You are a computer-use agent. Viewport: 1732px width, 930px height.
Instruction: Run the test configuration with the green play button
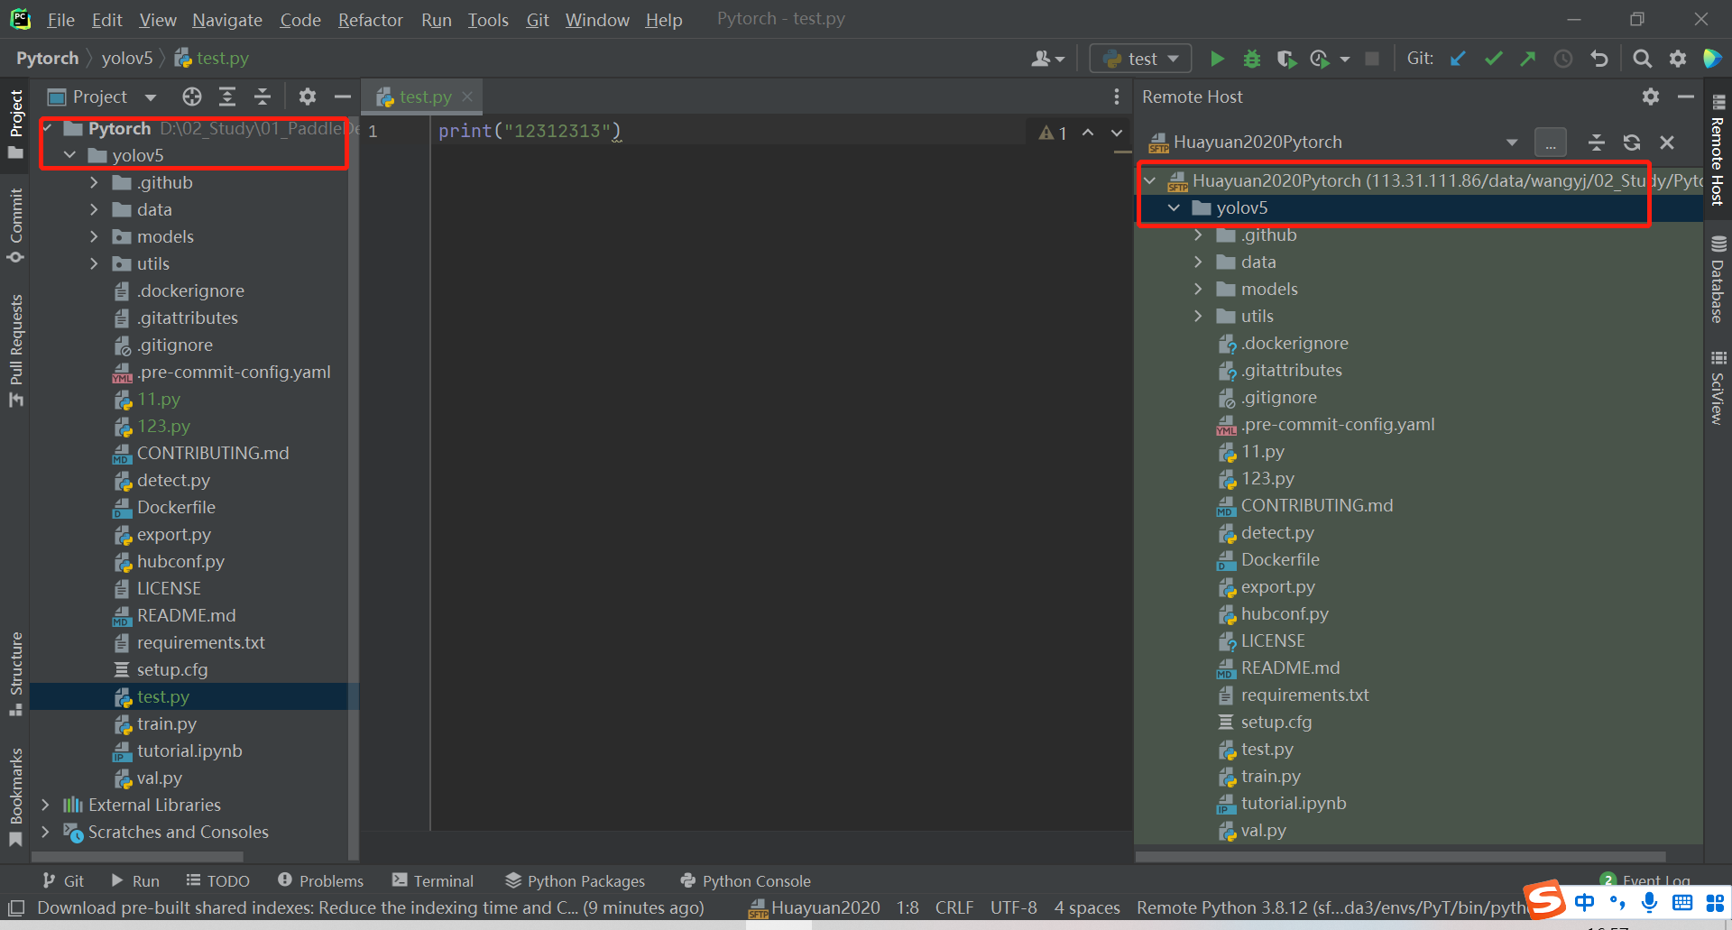(x=1217, y=59)
